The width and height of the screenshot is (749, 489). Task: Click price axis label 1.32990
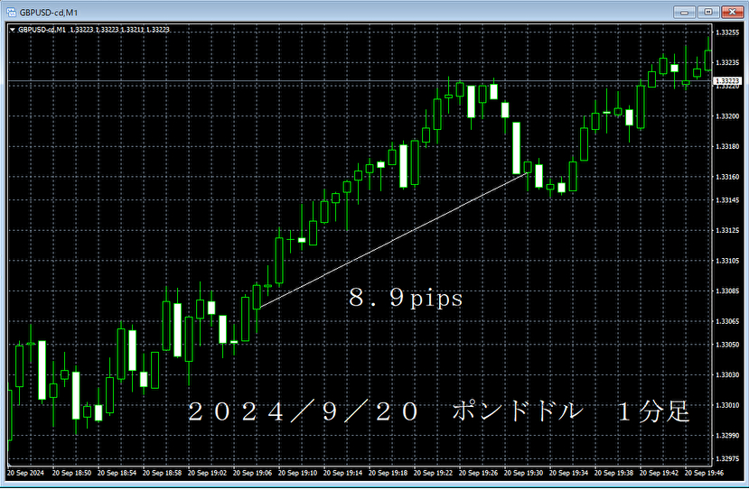(727, 436)
